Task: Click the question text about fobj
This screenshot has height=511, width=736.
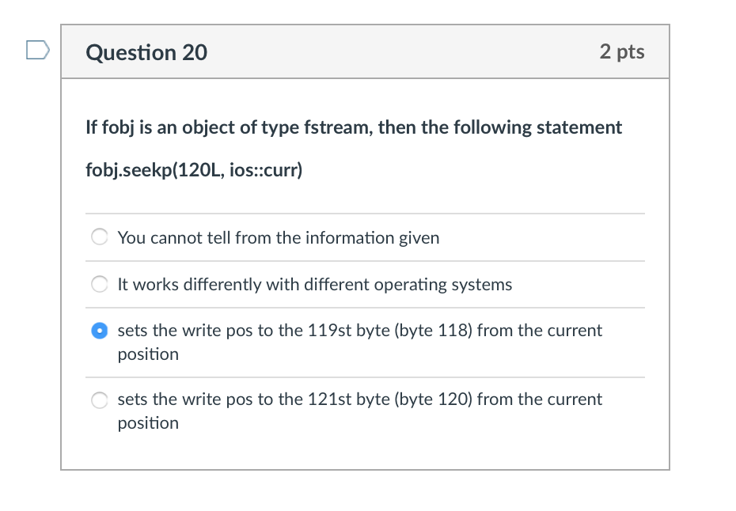Action: (x=354, y=127)
